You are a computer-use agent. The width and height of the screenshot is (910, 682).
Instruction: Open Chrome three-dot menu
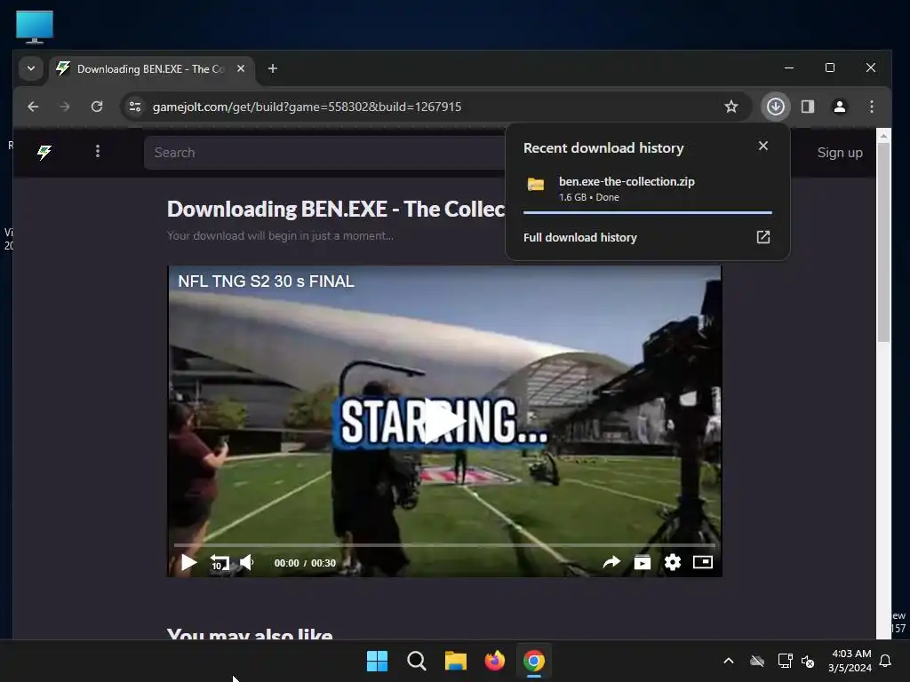pos(872,107)
